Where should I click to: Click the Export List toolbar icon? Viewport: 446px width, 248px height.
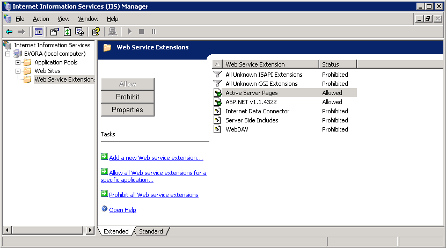click(x=79, y=32)
